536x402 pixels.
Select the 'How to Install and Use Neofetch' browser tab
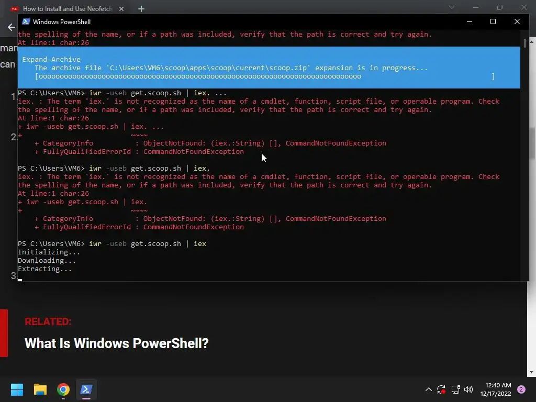68,9
